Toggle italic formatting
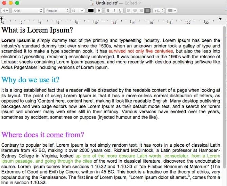 point(114,11)
